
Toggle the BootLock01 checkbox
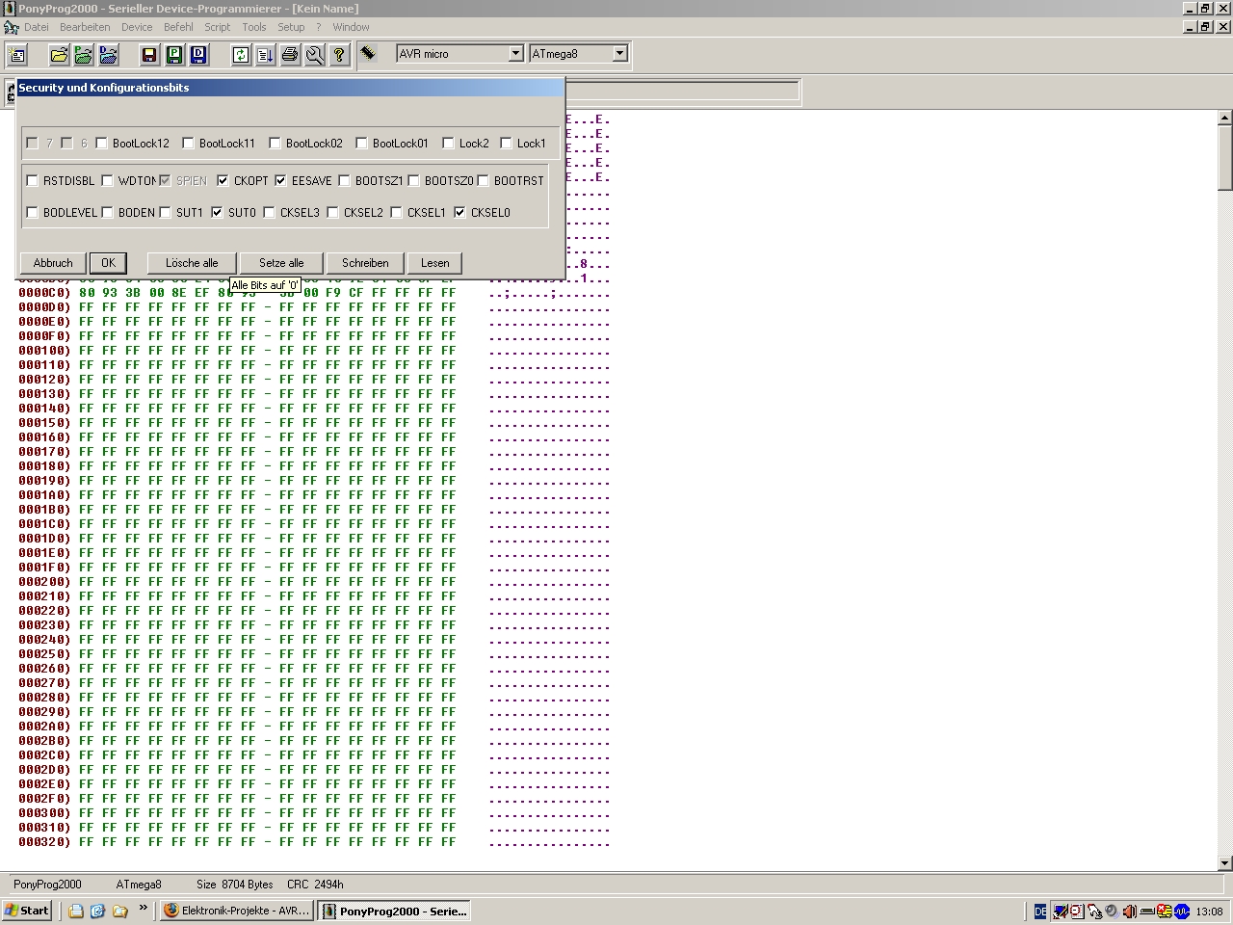click(361, 144)
